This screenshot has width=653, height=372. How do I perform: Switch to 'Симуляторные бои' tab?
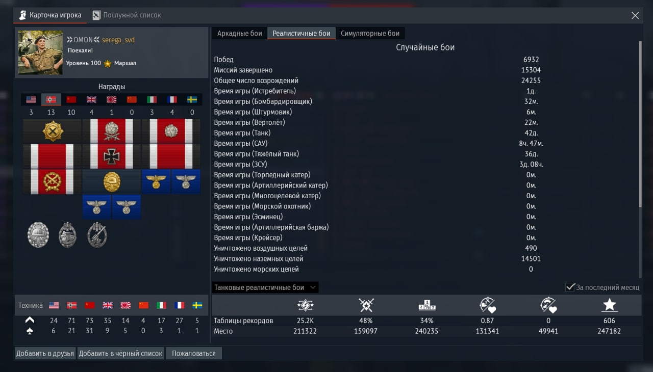370,33
